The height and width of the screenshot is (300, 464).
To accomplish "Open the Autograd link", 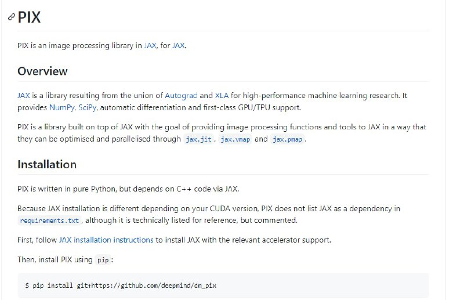I will [181, 95].
